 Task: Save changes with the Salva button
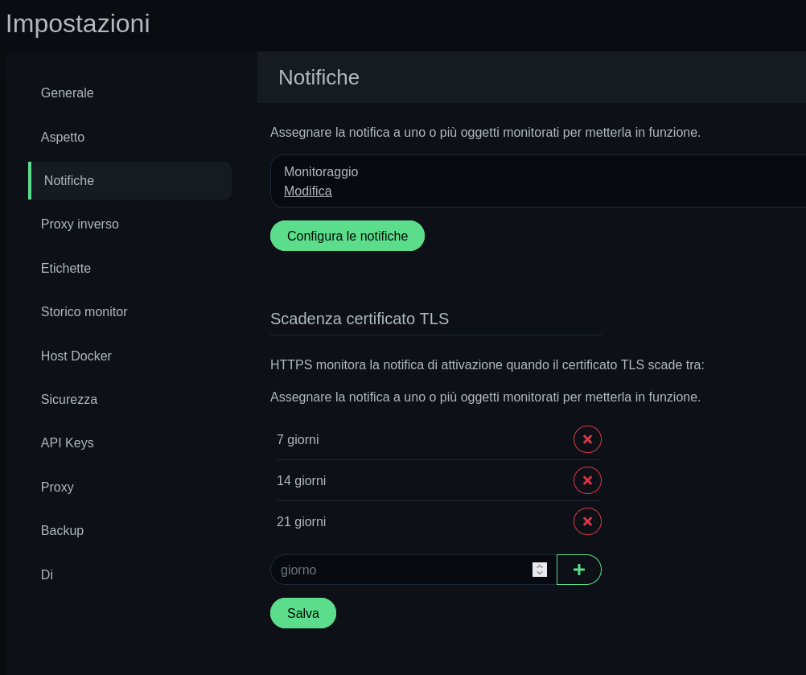pyautogui.click(x=303, y=613)
